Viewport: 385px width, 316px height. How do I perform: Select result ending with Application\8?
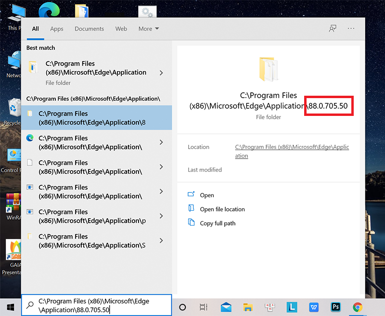97,118
